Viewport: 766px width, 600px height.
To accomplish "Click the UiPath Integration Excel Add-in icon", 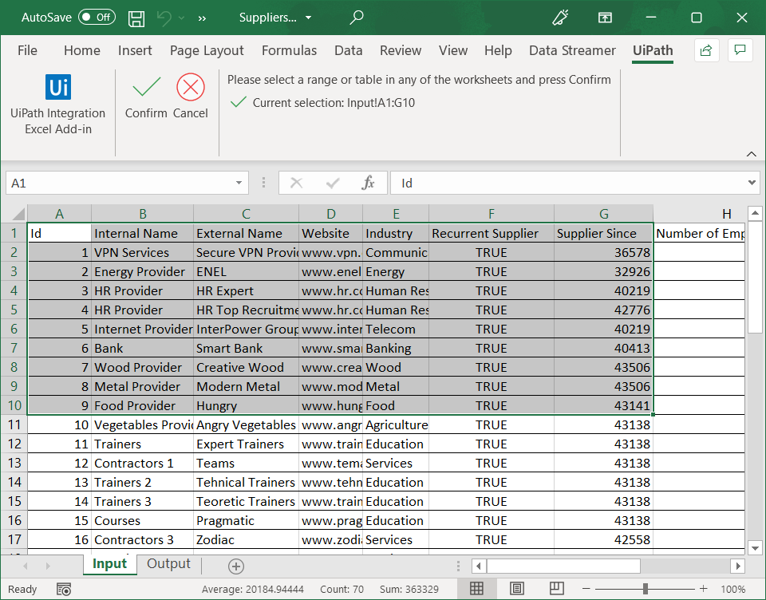I will click(x=57, y=88).
